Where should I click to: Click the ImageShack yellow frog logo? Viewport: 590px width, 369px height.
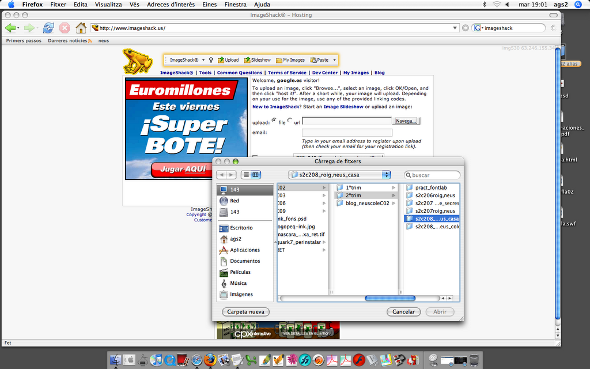137,61
